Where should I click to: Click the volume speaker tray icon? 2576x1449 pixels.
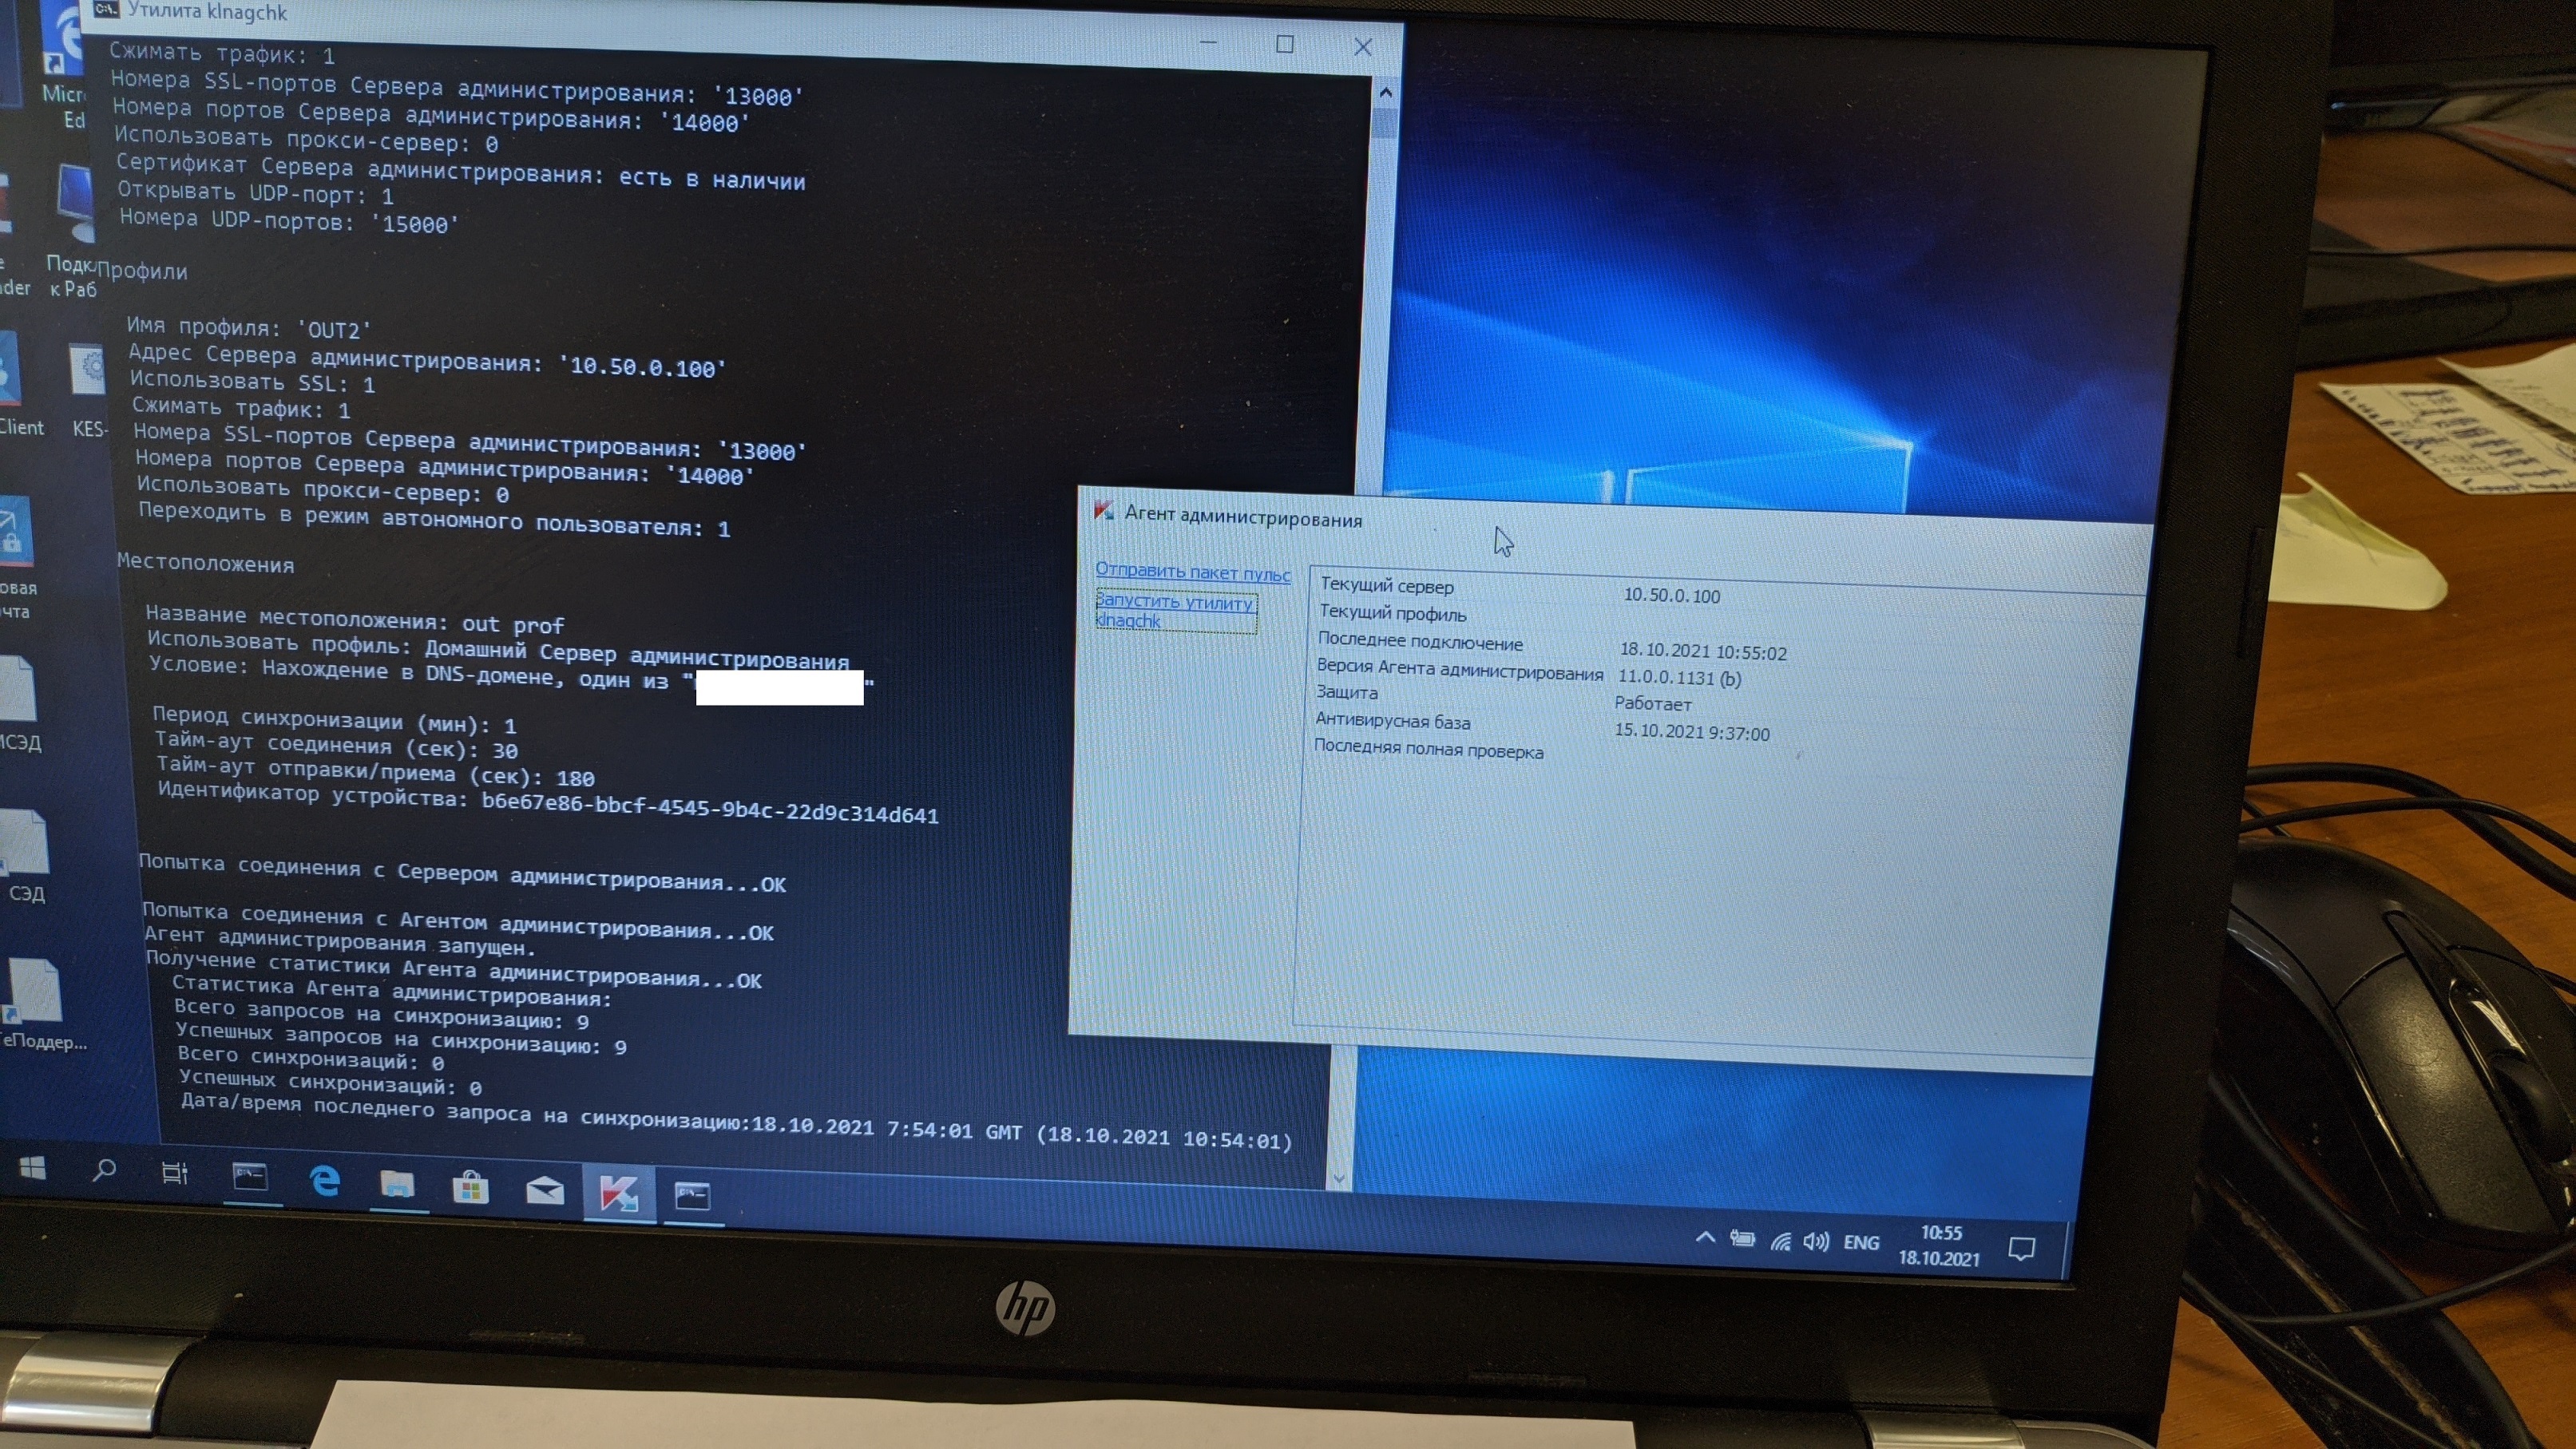point(1816,1242)
